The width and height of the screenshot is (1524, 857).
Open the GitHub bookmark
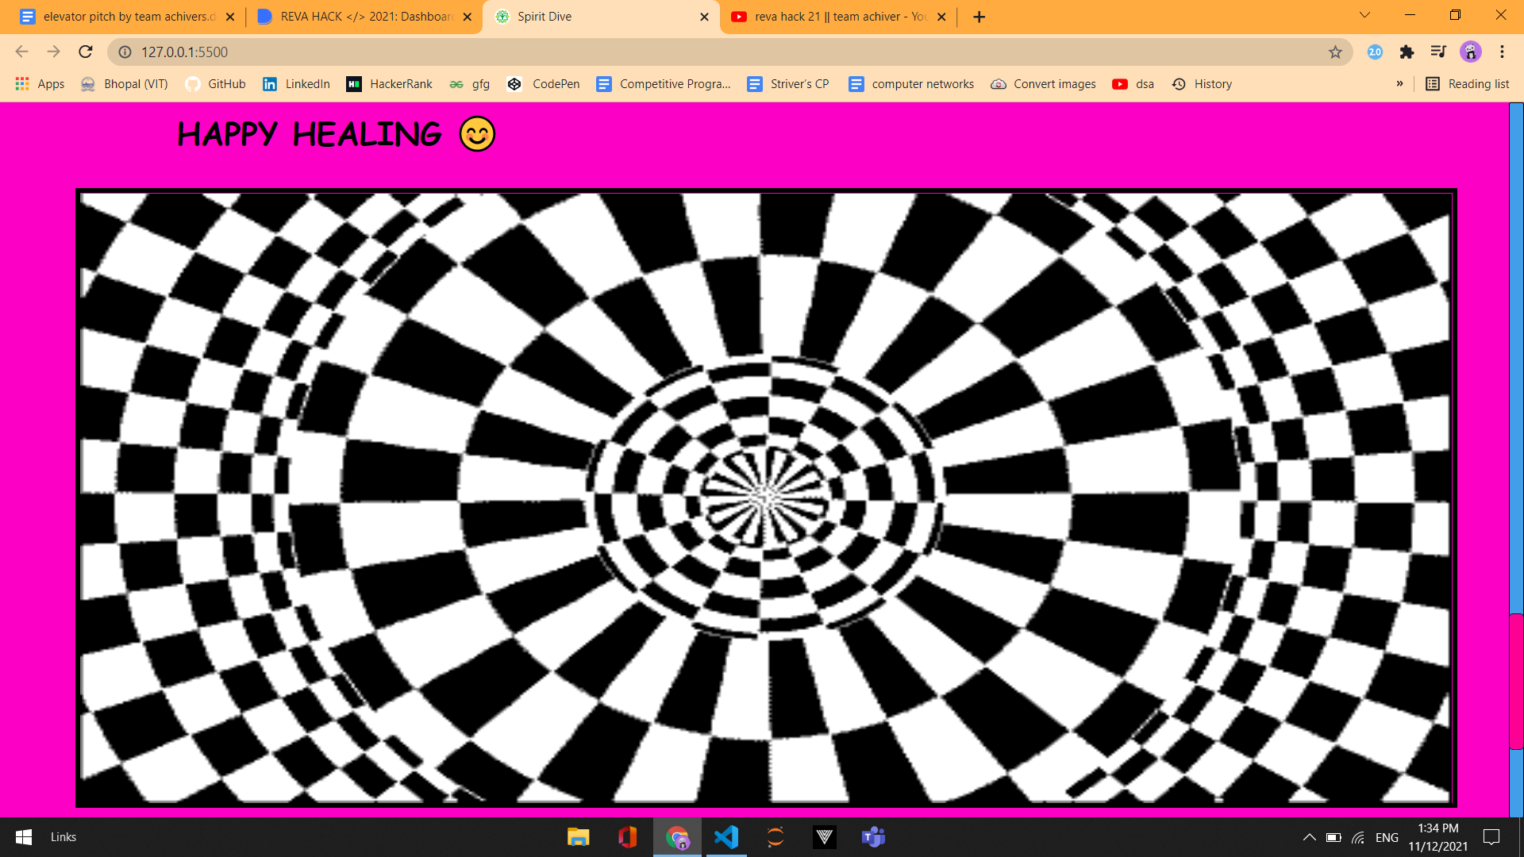pyautogui.click(x=216, y=83)
